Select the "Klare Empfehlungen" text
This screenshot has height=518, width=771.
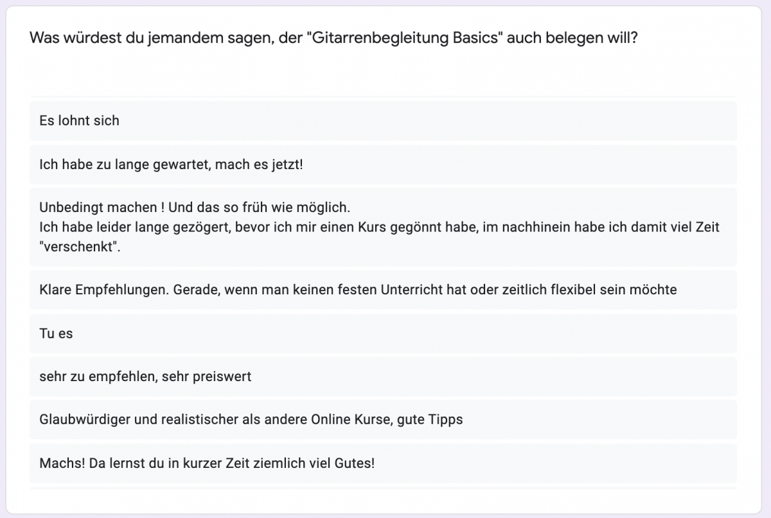click(105, 289)
